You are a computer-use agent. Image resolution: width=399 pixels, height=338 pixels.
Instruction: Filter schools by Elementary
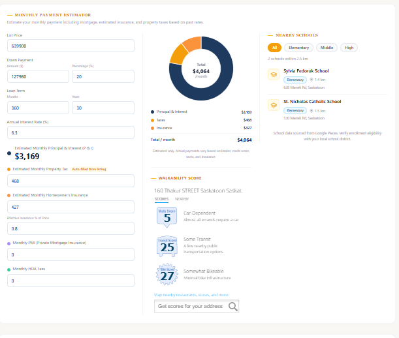click(x=298, y=48)
